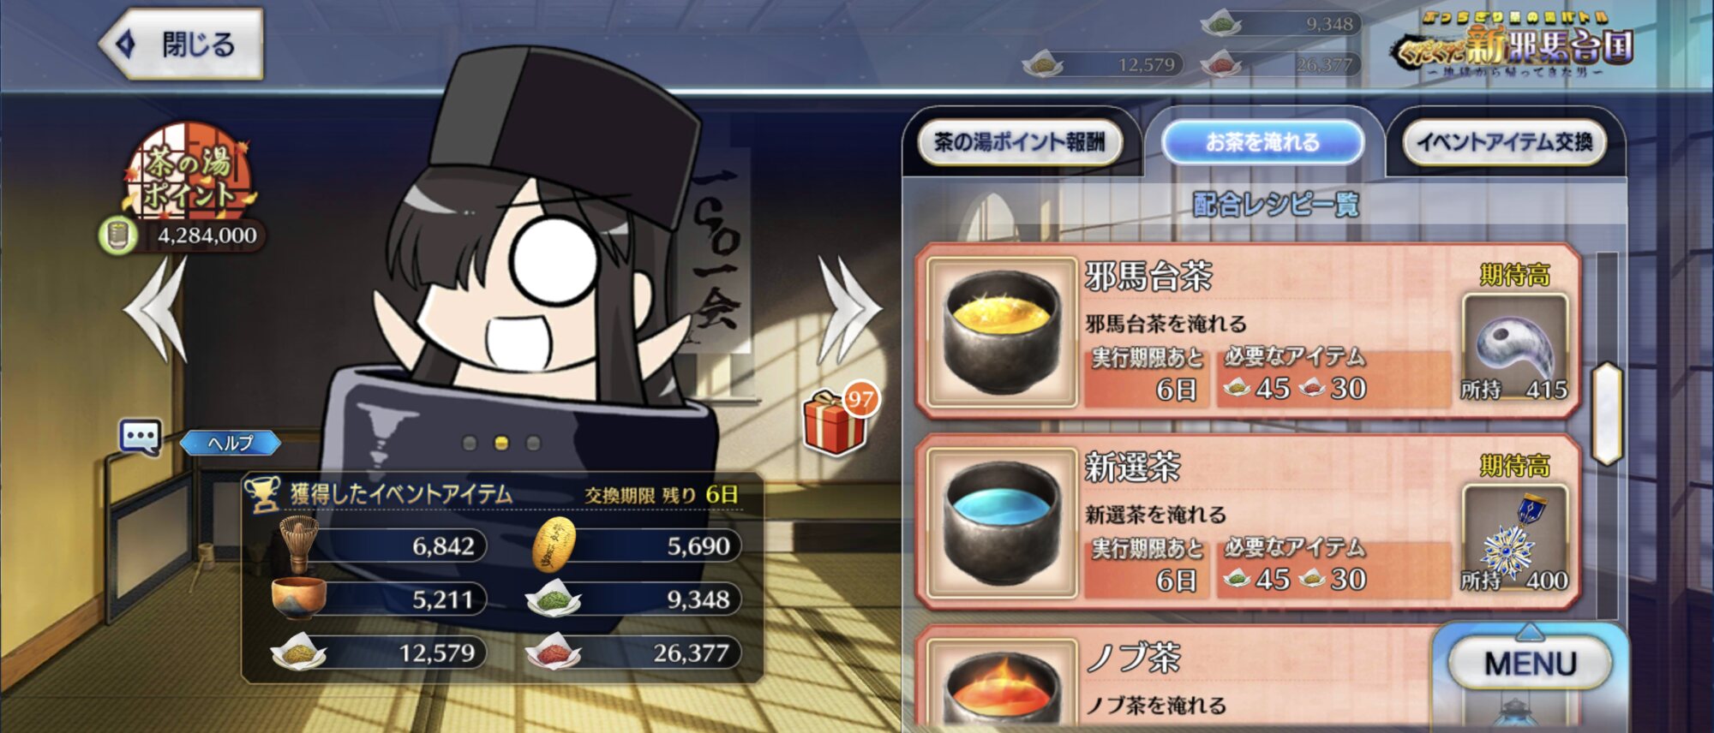Tap the speech bubble help icon
1714x733 pixels.
point(141,438)
